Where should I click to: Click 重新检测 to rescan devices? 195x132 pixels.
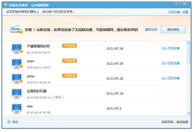151,30
